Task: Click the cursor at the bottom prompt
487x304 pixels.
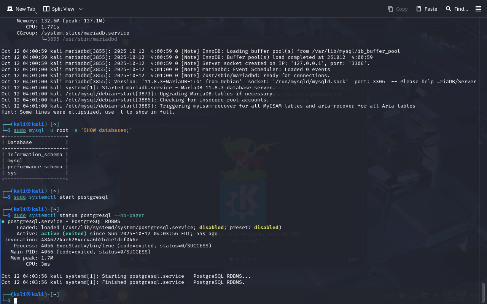Action: click(16, 301)
